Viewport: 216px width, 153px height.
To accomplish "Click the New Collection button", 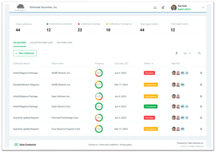I will point(25,53).
